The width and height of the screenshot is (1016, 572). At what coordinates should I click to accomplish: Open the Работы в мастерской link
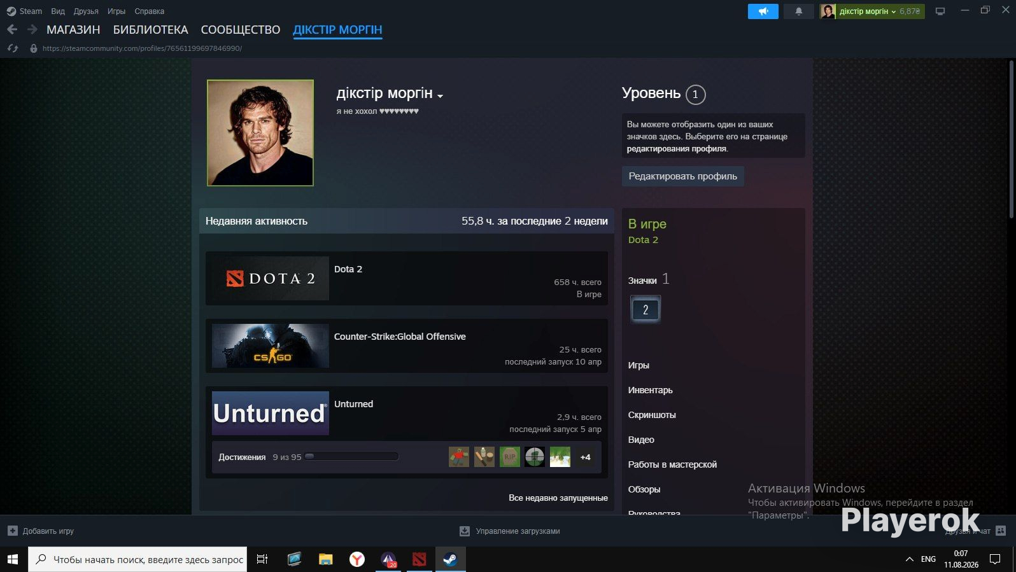pyautogui.click(x=672, y=464)
